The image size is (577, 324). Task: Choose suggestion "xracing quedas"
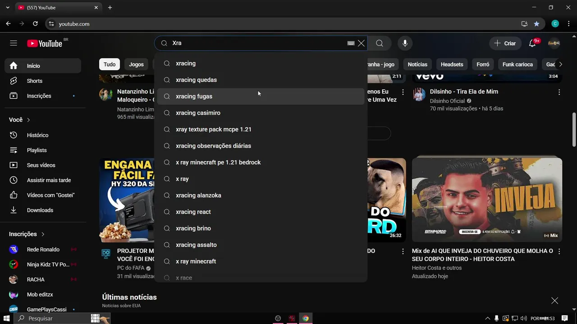261,80
